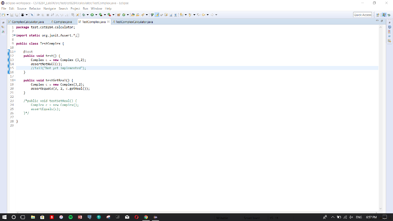This screenshot has width=393, height=221.
Task: Open the Run menu
Action: pos(86,8)
